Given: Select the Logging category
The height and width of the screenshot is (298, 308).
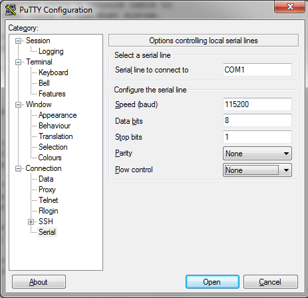Looking at the screenshot, I should point(51,51).
